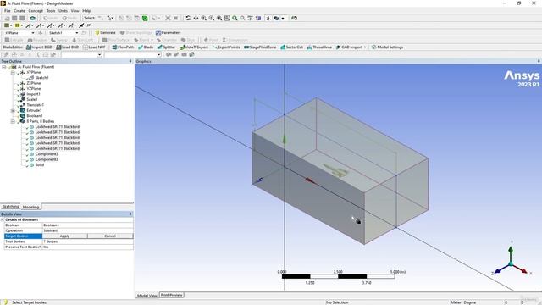Click the Skin/Loft toolbar button

[x=82, y=40]
